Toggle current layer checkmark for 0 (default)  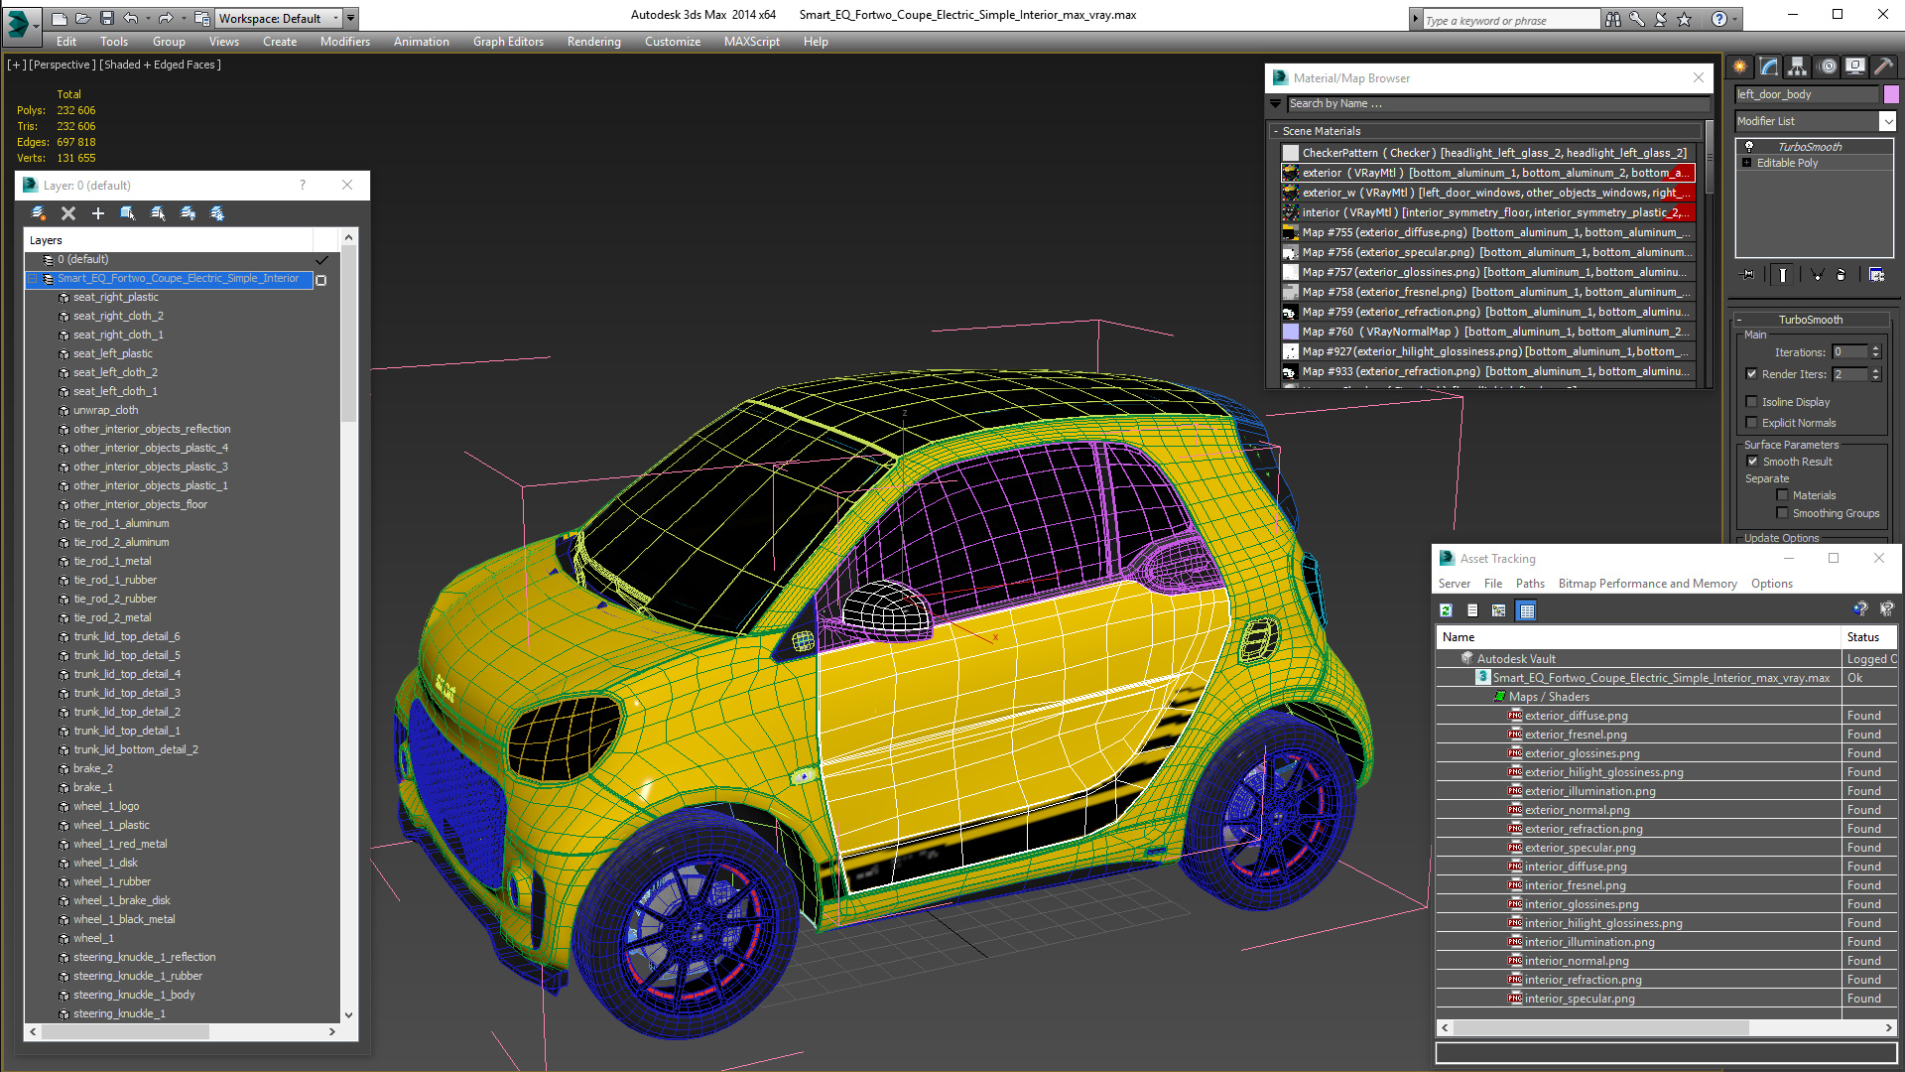click(x=321, y=260)
